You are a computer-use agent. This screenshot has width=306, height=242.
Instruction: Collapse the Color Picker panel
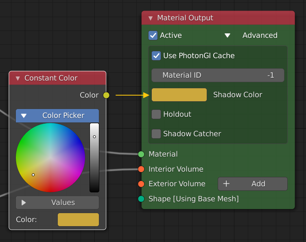[24, 116]
